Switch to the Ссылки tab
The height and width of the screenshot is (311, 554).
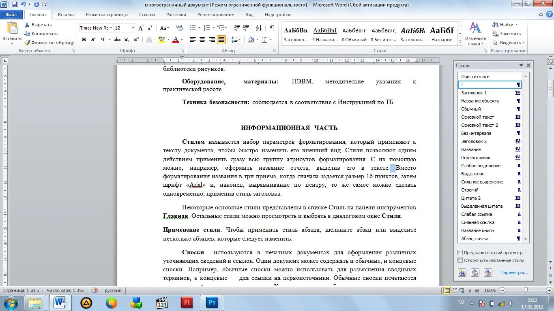(x=147, y=15)
